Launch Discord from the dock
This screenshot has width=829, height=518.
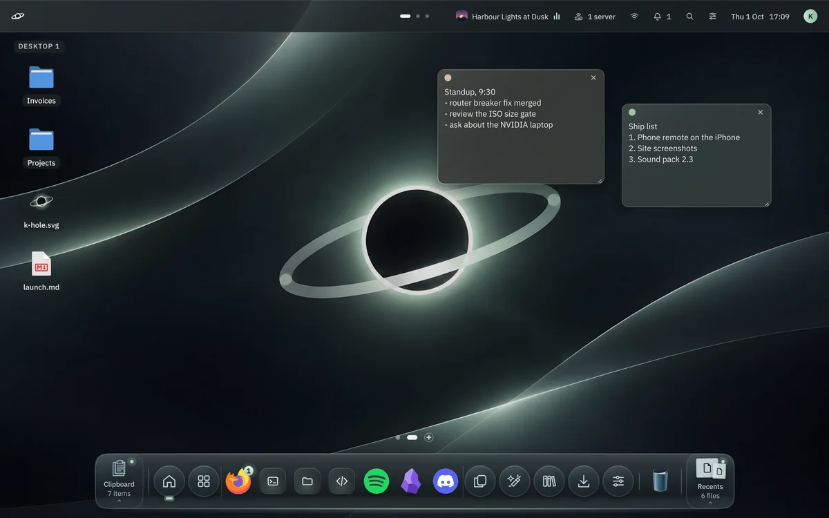click(x=446, y=481)
